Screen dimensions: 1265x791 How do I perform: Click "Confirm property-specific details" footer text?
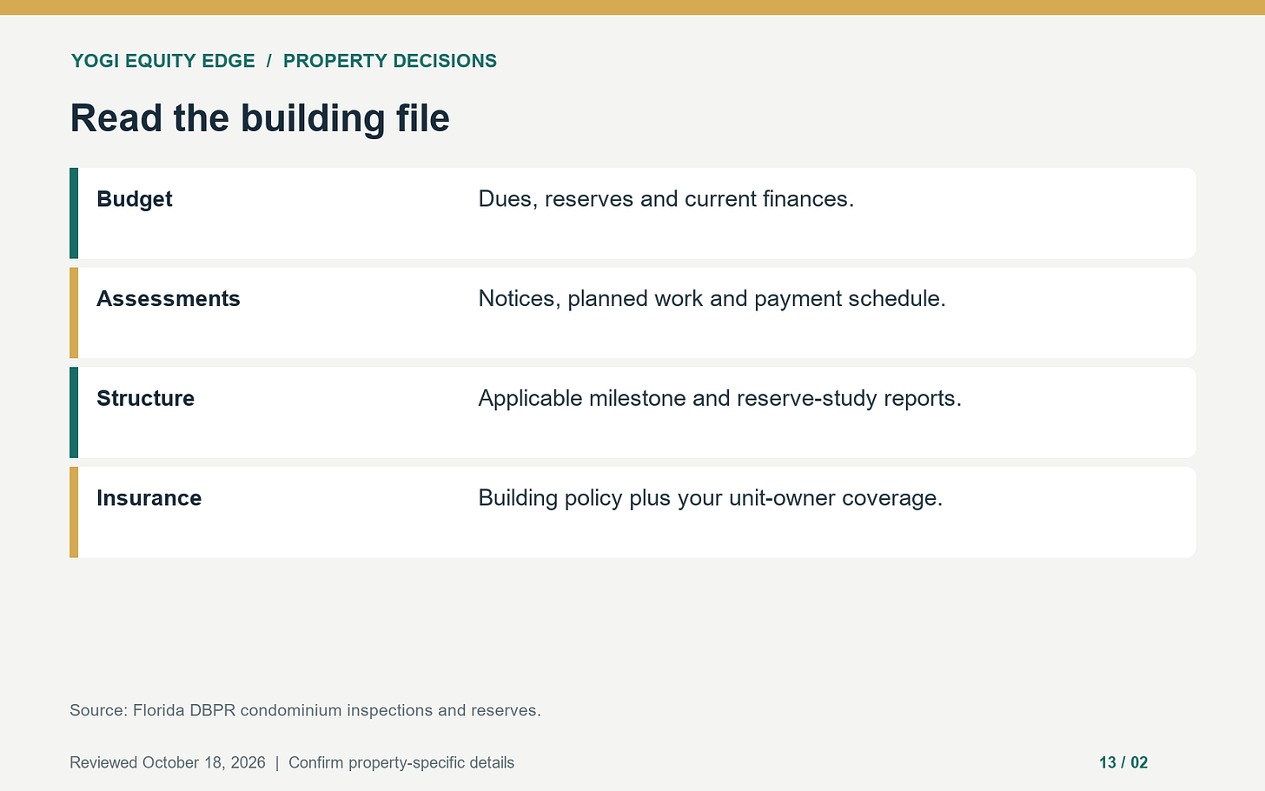point(401,762)
